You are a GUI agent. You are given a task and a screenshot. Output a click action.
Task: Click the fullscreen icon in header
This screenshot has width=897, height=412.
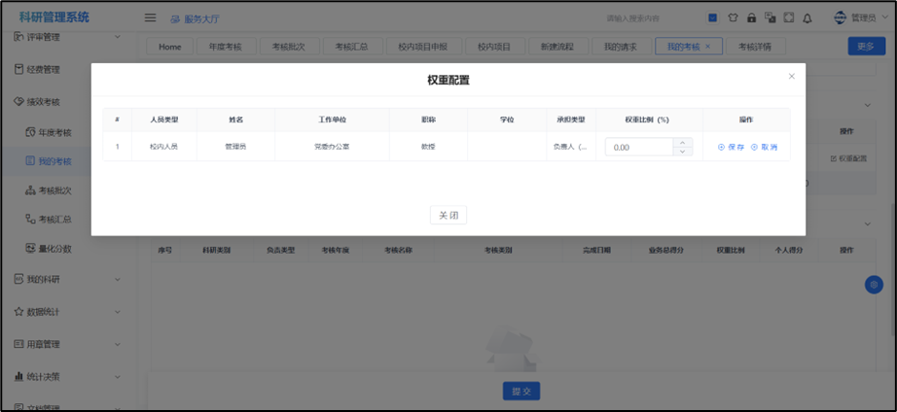pos(788,17)
